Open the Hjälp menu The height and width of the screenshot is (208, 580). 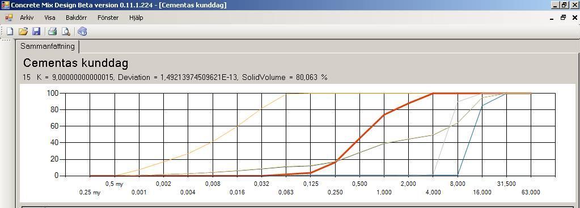pyautogui.click(x=136, y=18)
